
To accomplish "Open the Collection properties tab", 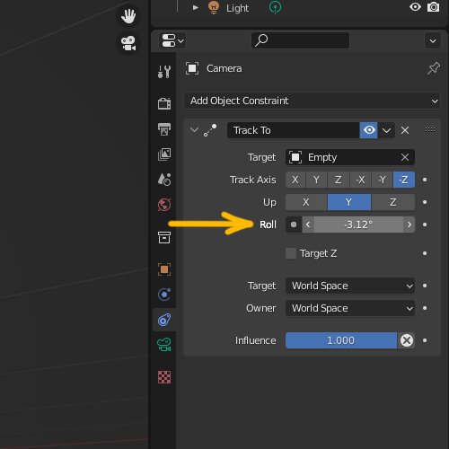I will [x=164, y=237].
